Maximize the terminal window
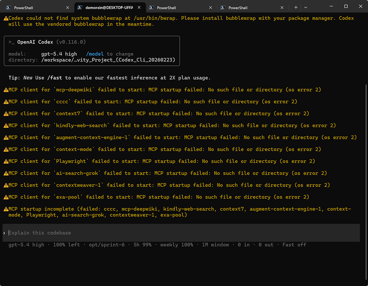 pyautogui.click(x=346, y=6)
